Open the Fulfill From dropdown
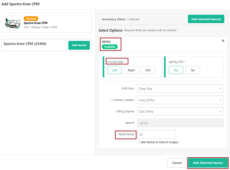 [180, 89]
